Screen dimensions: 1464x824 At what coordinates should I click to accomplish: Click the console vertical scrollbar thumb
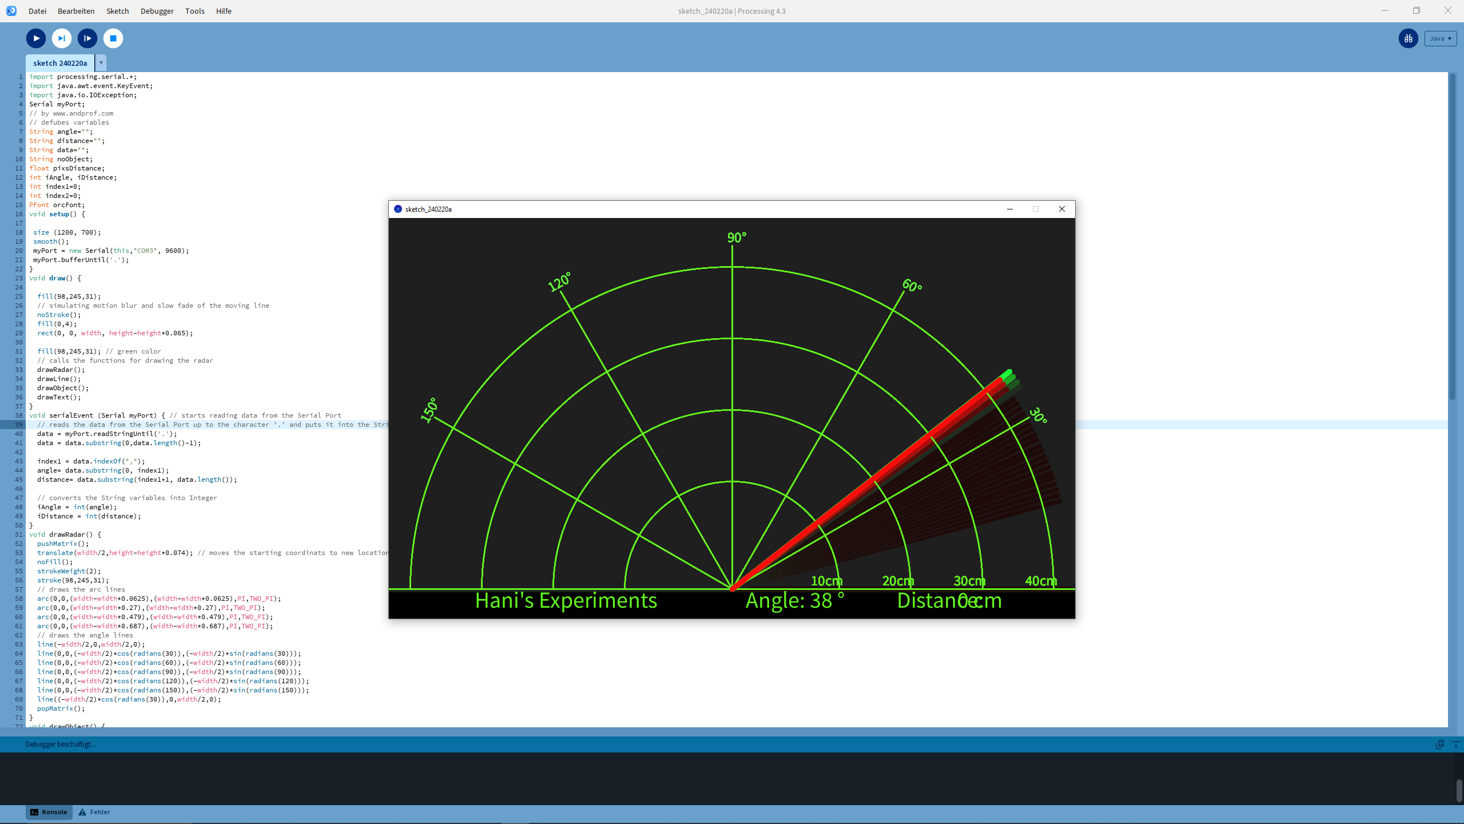[x=1459, y=790]
